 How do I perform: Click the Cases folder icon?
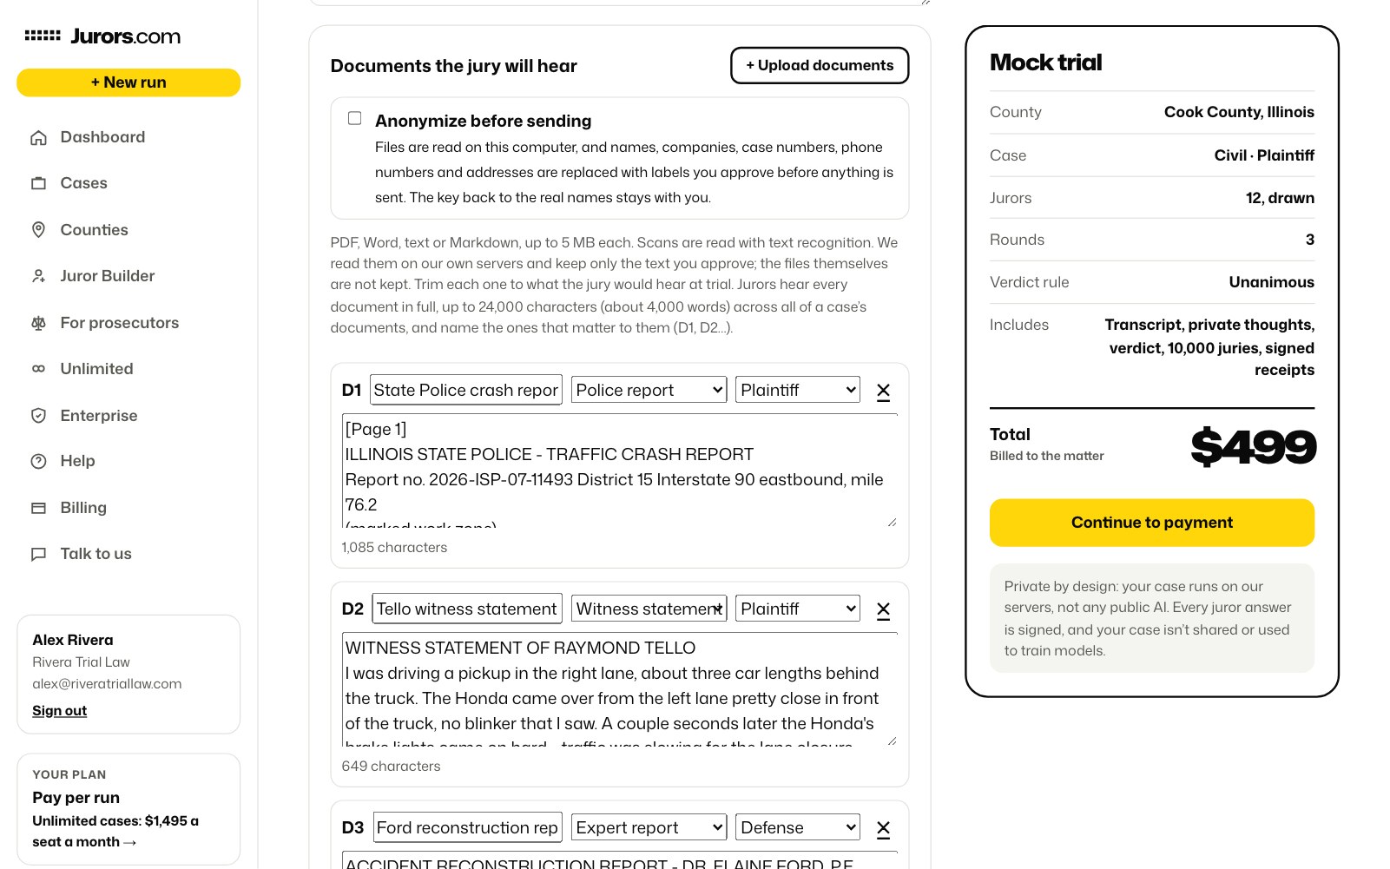point(38,183)
